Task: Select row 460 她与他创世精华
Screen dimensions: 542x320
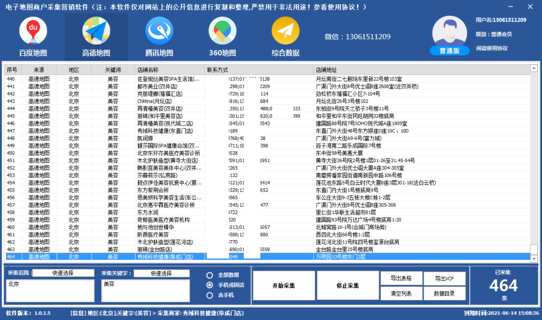Action: (268, 227)
